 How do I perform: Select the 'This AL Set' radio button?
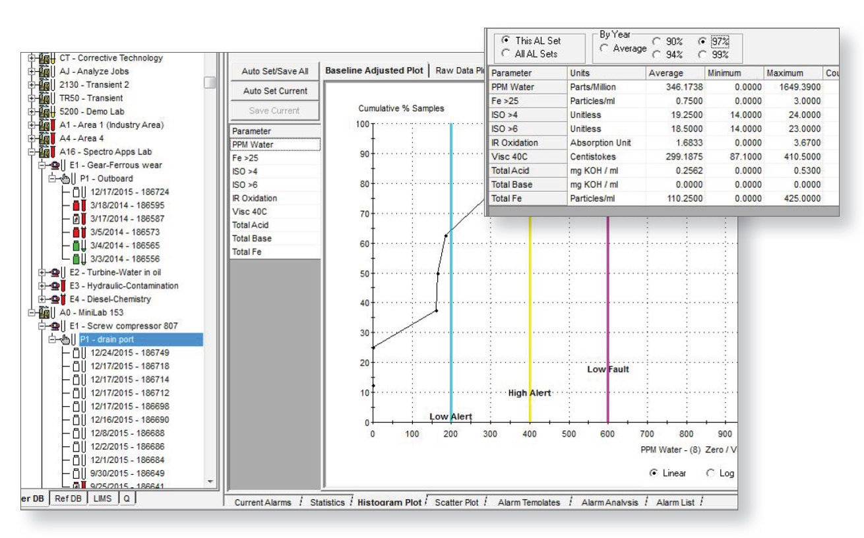(505, 40)
